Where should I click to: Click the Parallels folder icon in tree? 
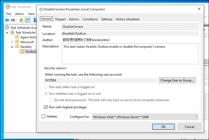pyautogui.click(x=17, y=47)
